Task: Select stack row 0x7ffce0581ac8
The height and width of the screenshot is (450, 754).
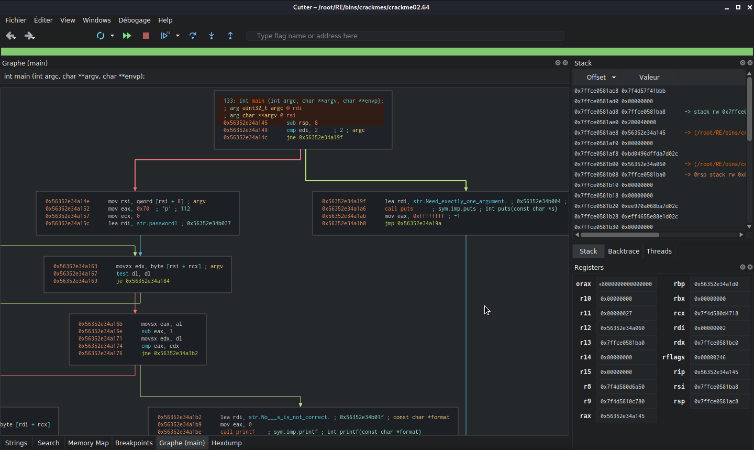Action: (x=659, y=91)
